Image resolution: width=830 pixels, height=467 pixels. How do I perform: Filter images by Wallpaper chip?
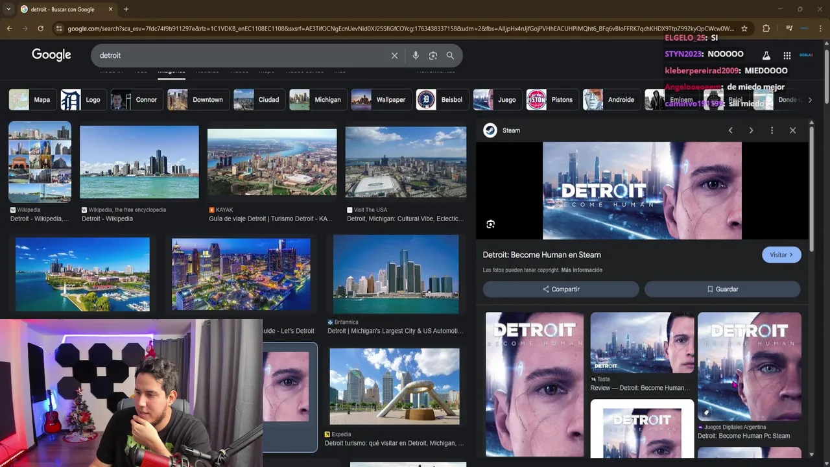pos(380,100)
